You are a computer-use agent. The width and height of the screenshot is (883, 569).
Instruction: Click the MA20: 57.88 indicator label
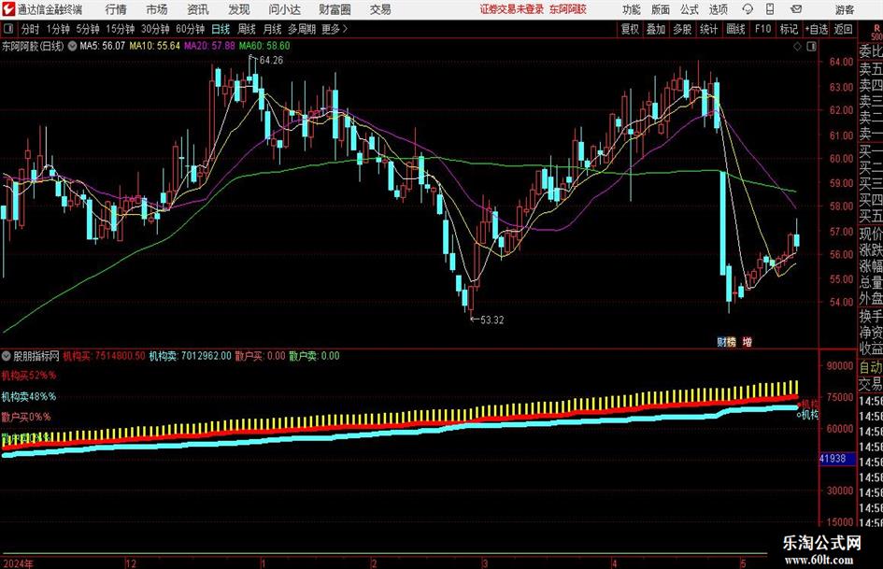pos(209,46)
